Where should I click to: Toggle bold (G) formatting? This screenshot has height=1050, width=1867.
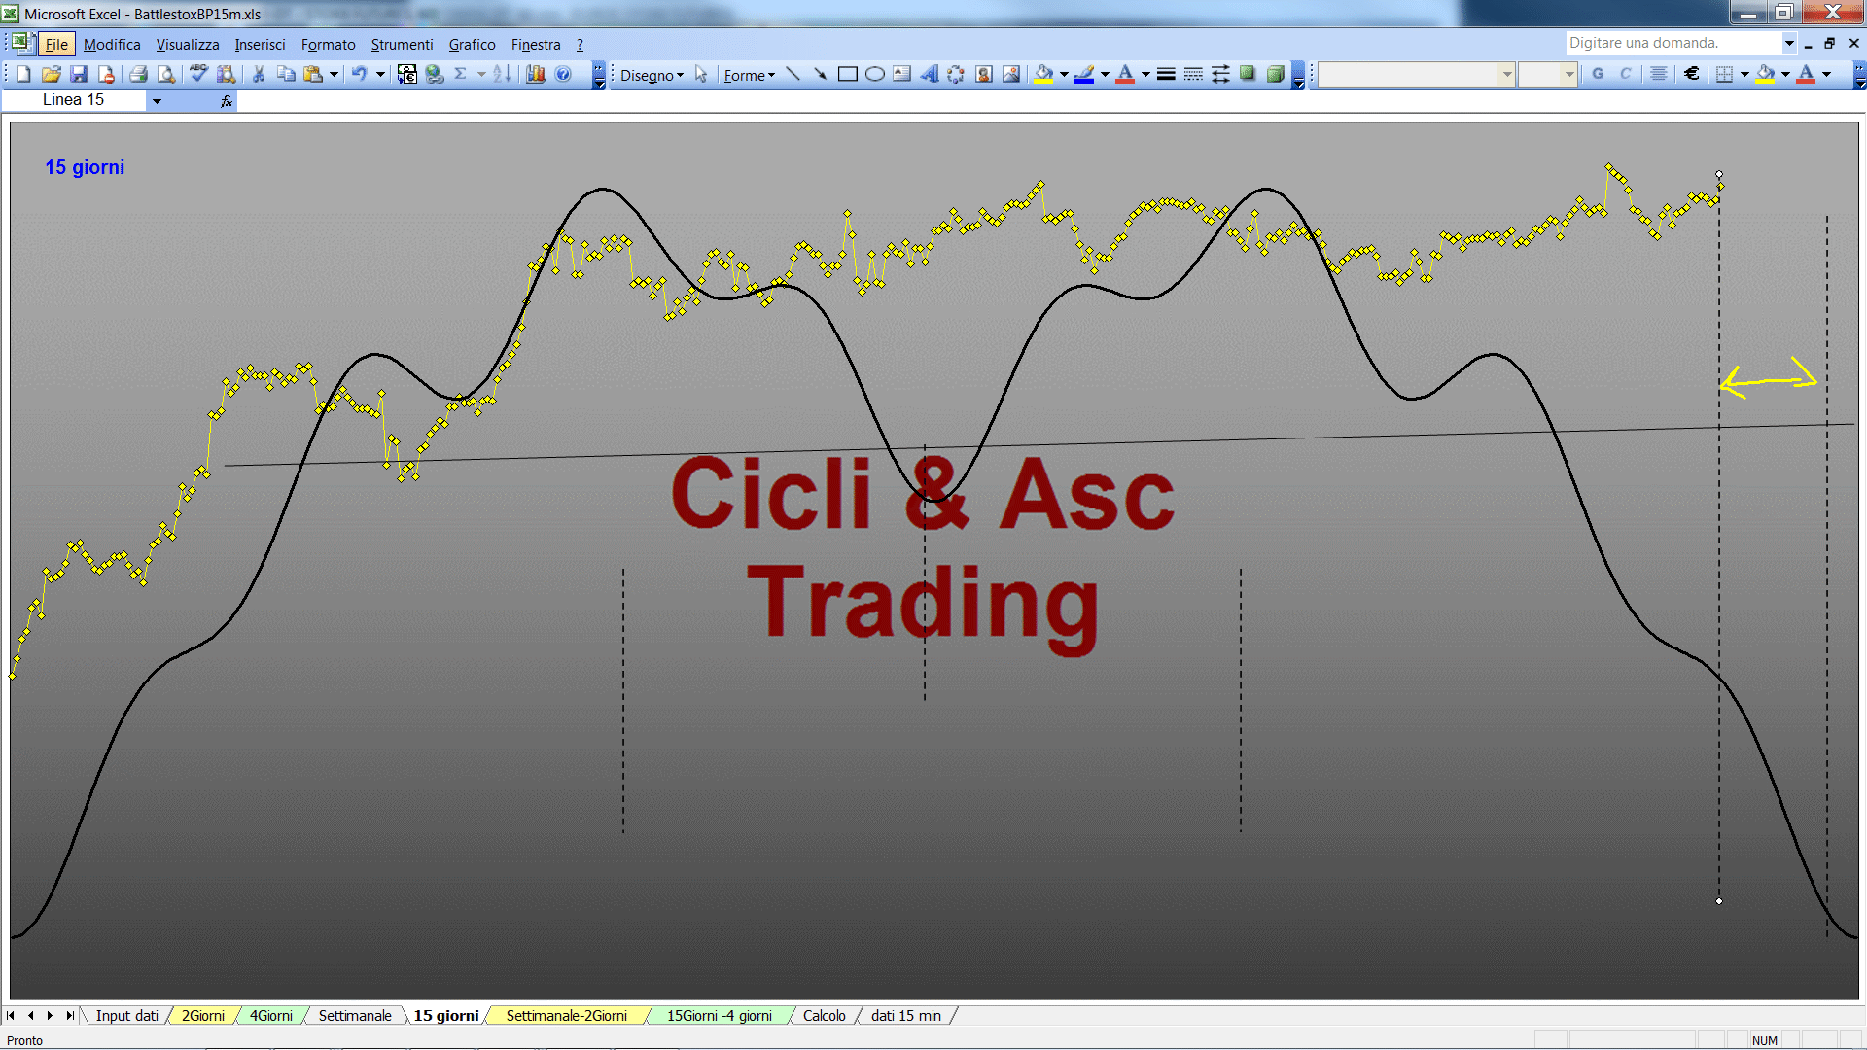point(1598,74)
